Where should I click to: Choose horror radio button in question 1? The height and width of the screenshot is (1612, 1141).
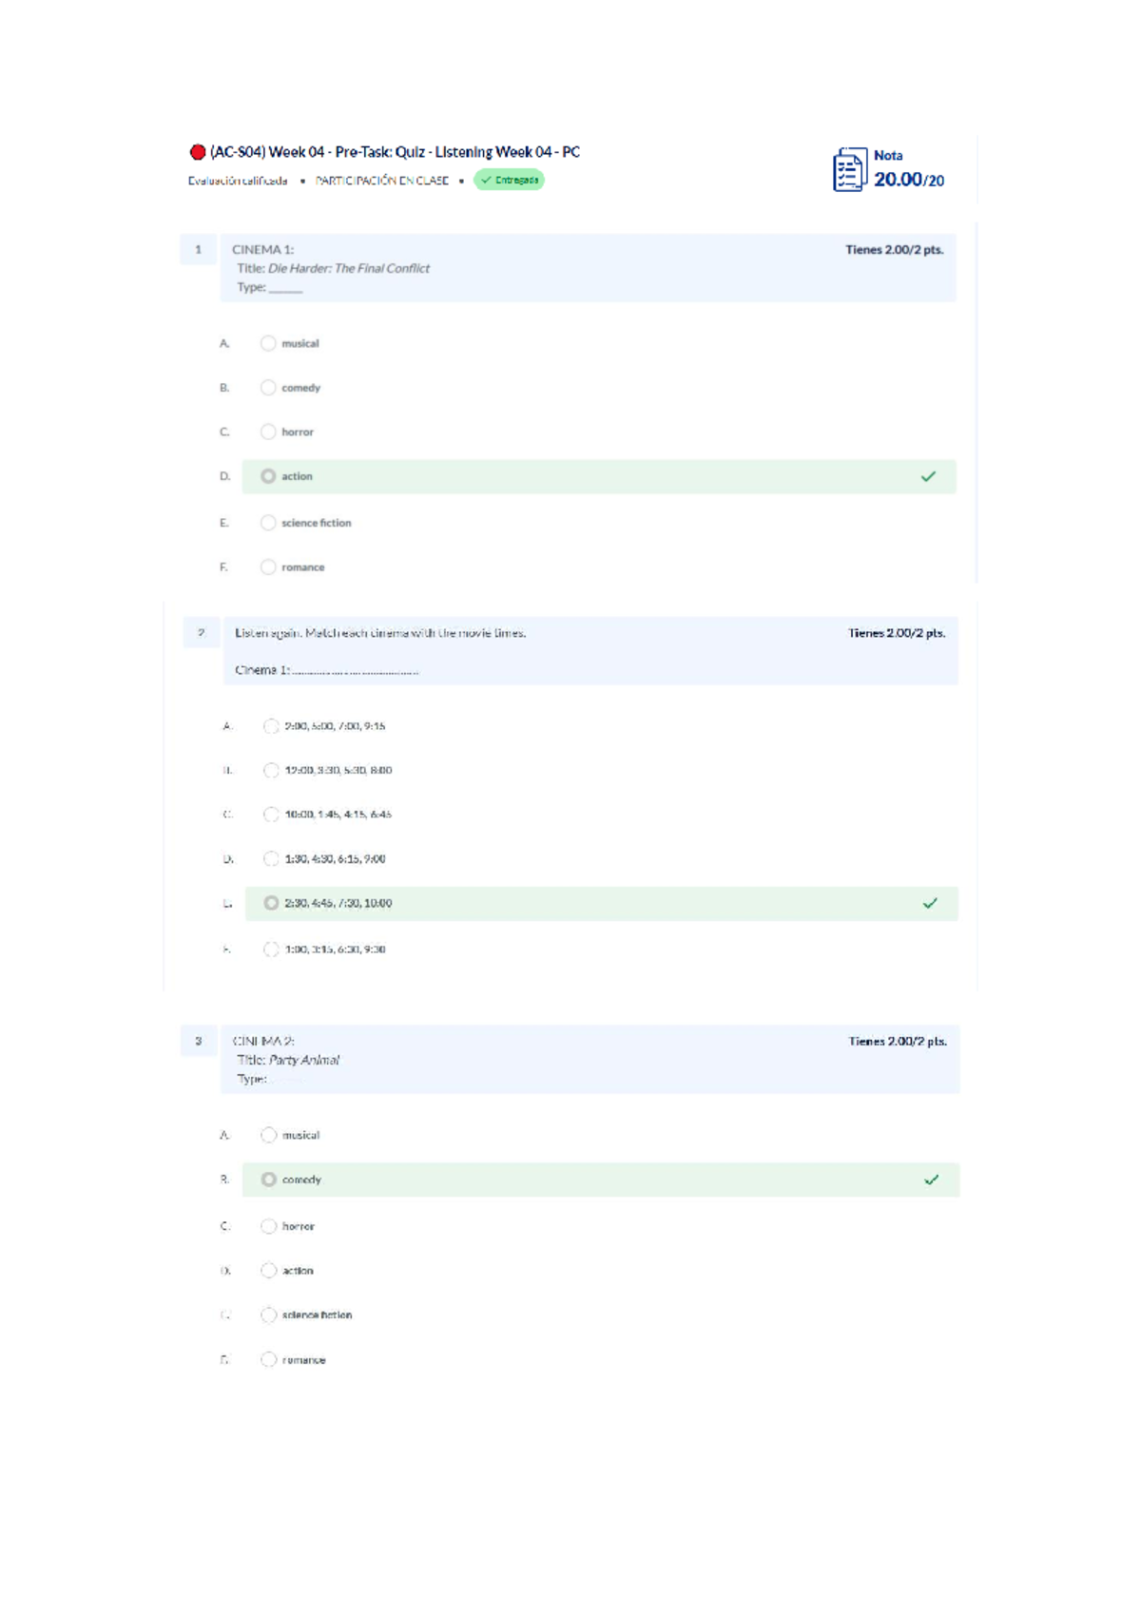tap(268, 432)
